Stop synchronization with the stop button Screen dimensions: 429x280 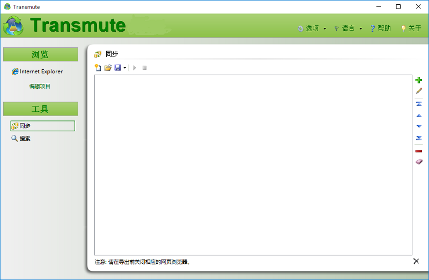[144, 68]
